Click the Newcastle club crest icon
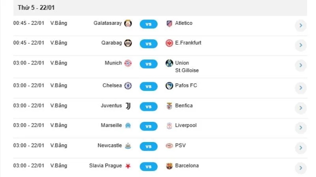 tap(128, 146)
